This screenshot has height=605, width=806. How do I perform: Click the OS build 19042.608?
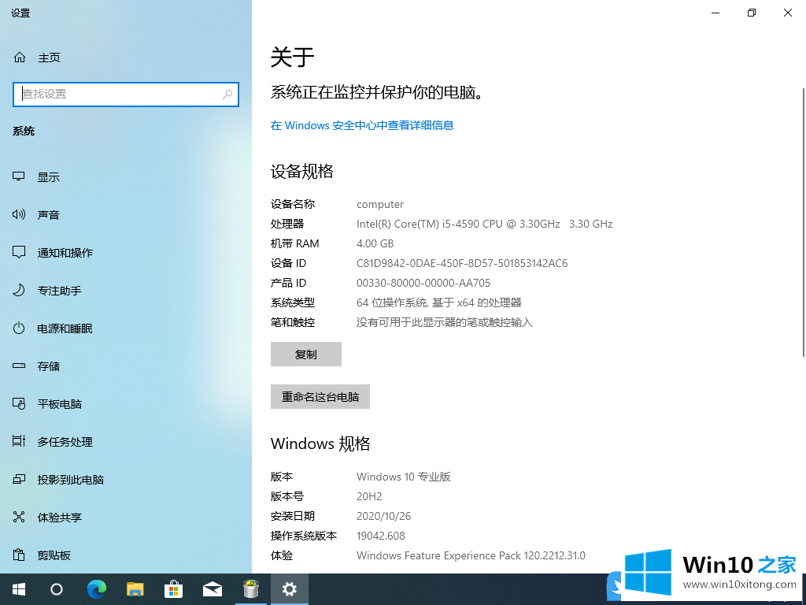coord(381,536)
